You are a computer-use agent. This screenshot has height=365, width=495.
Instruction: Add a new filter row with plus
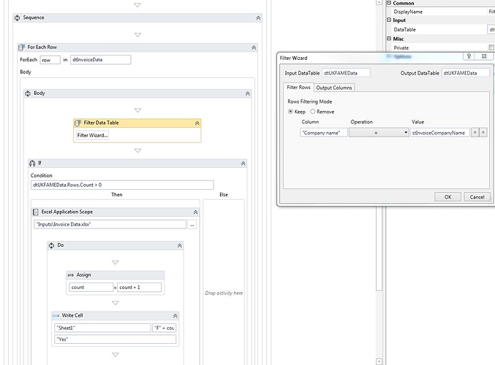(x=483, y=133)
